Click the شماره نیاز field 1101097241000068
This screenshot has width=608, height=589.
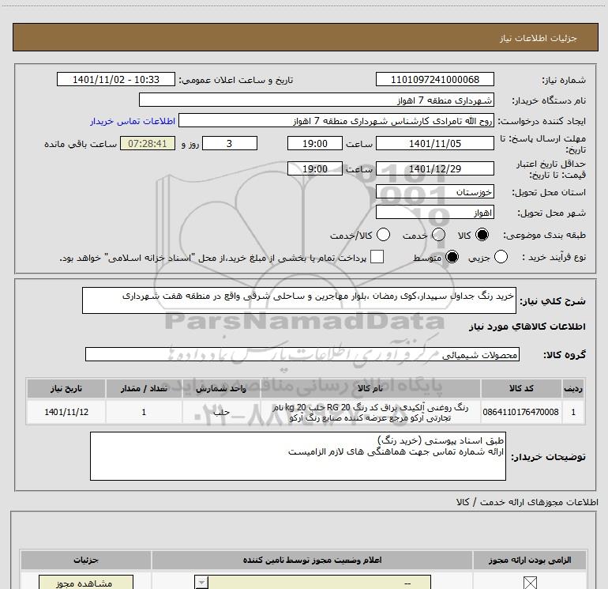pyautogui.click(x=434, y=80)
